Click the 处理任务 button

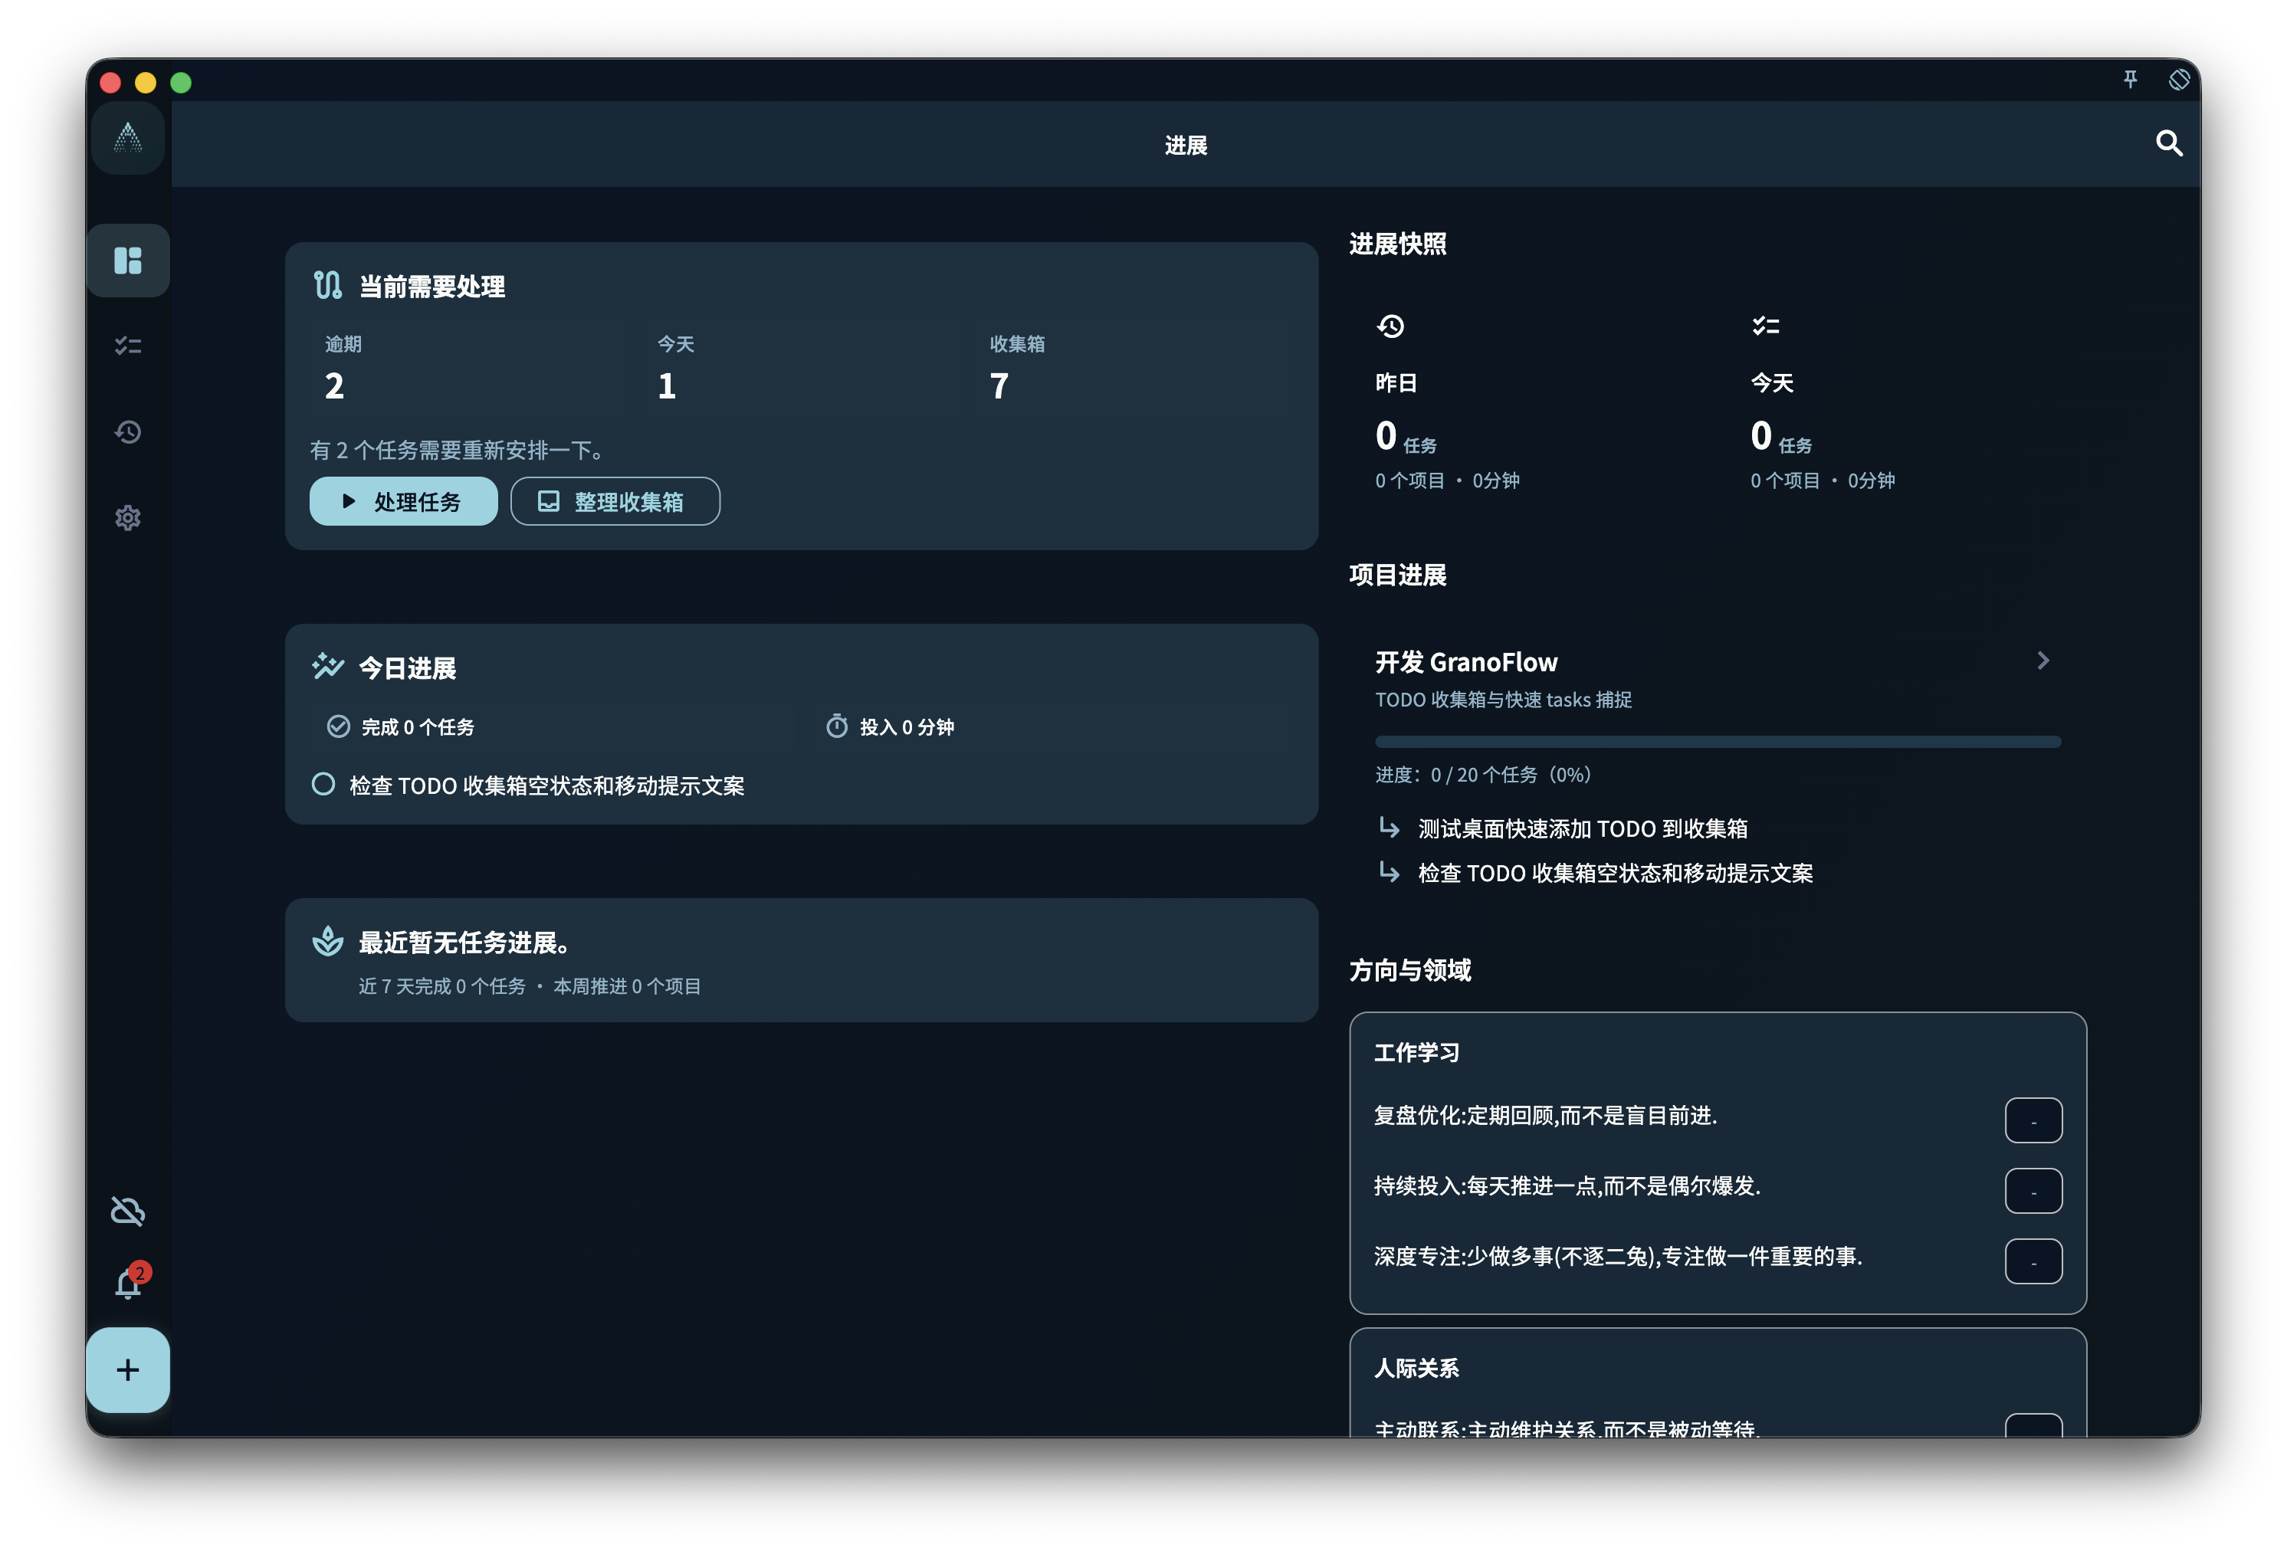click(x=403, y=502)
